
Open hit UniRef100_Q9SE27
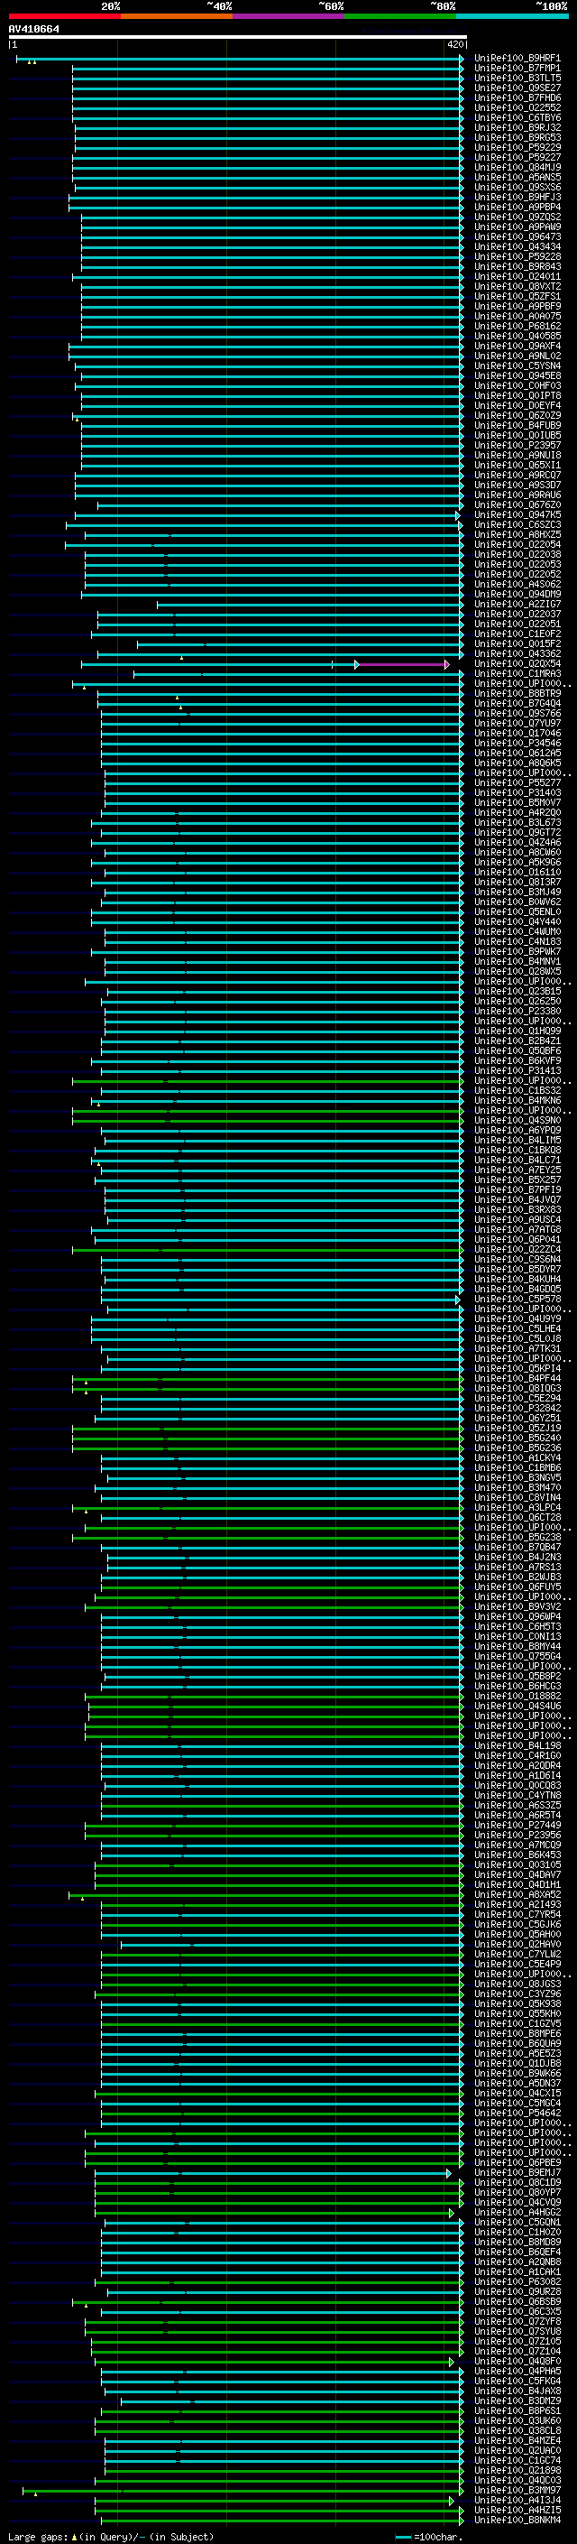(517, 88)
